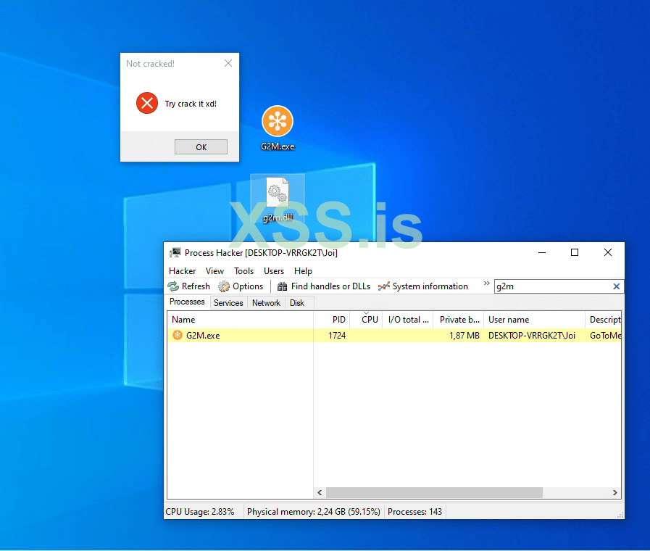Switch to the Services tab

pos(228,303)
